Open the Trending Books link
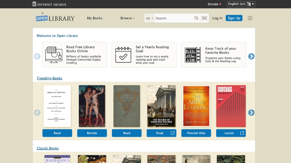The width and height of the screenshot is (291, 163). tap(49, 78)
